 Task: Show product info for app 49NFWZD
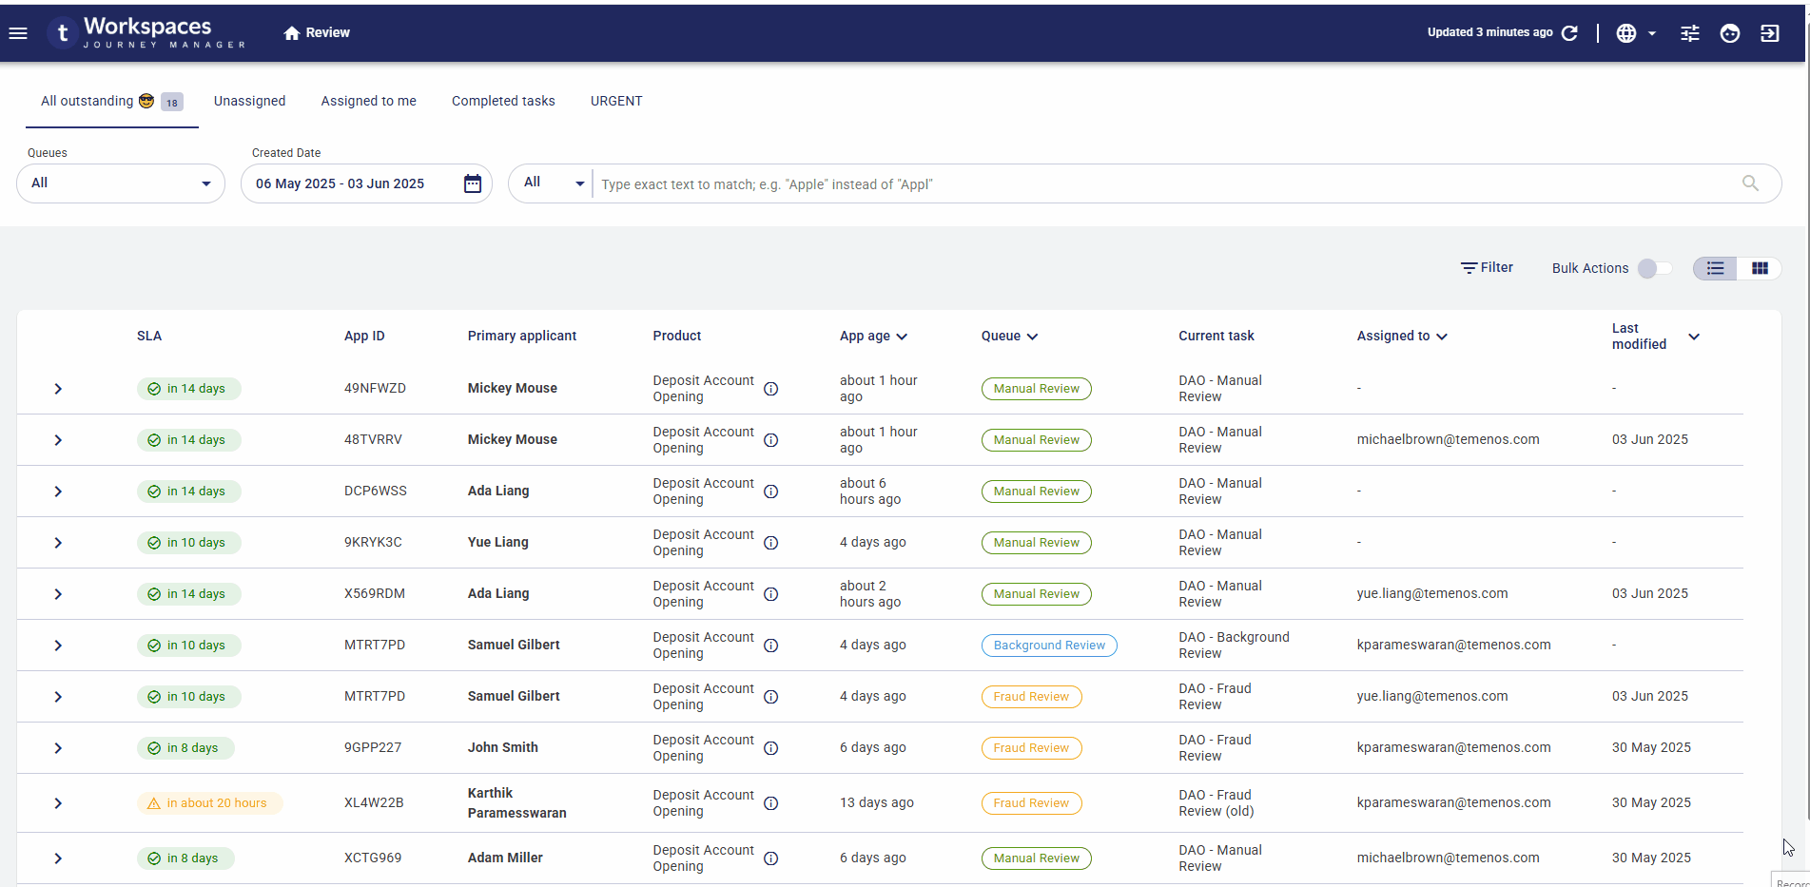(x=771, y=389)
